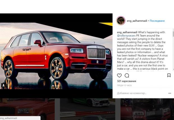Open the @rollsroycecars mention link
This screenshot has width=174, height=120.
126,36
